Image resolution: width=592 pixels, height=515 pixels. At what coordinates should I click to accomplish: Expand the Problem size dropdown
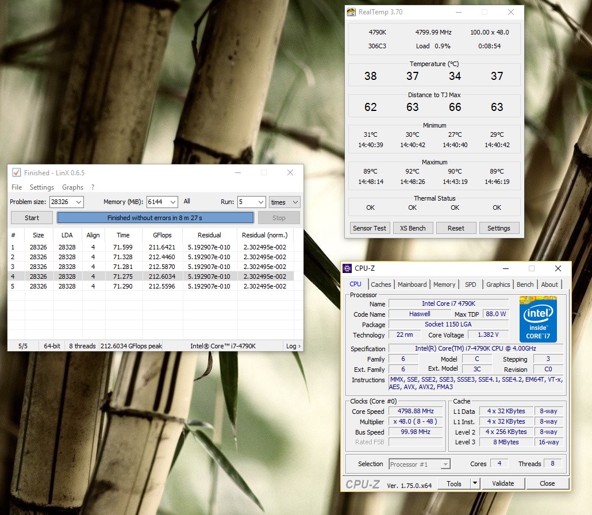pos(79,202)
